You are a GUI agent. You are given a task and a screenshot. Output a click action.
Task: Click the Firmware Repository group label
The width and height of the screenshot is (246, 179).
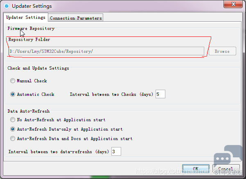(x=31, y=28)
